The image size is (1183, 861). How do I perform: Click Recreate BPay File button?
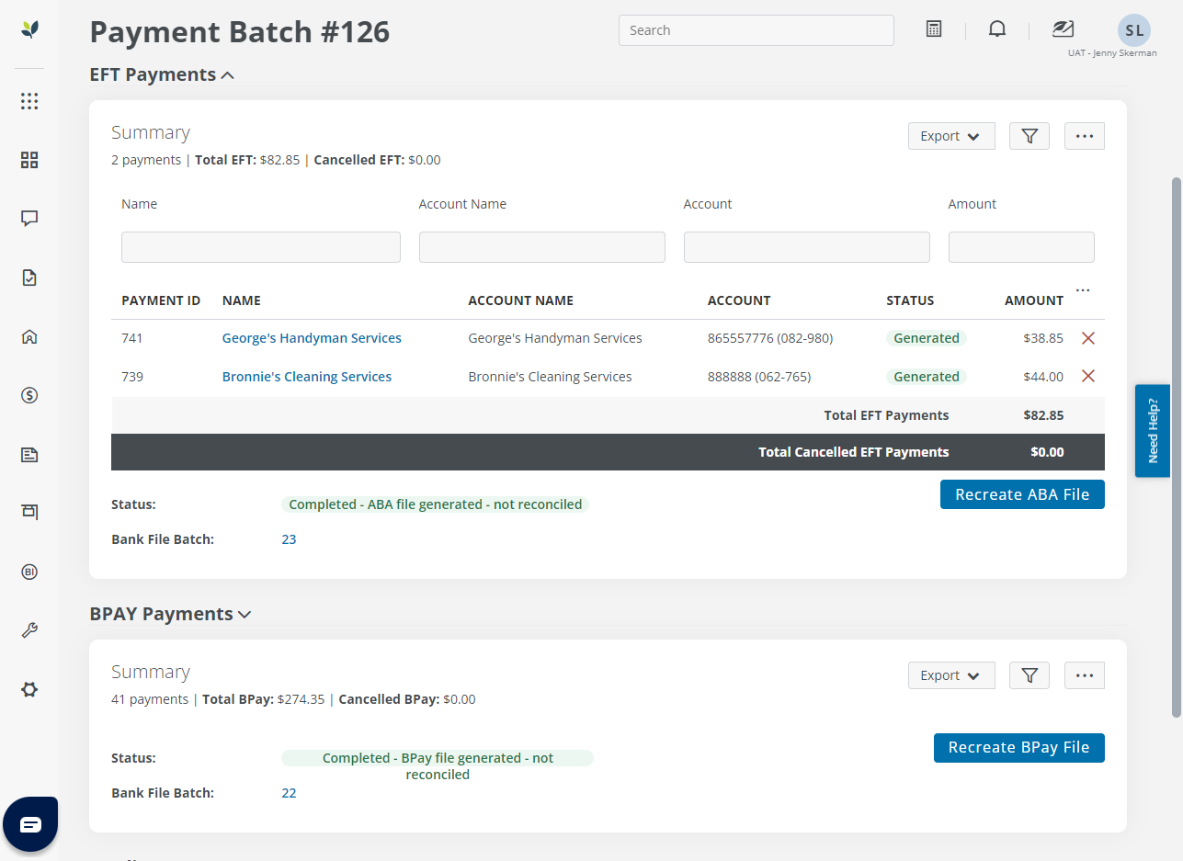(x=1019, y=748)
